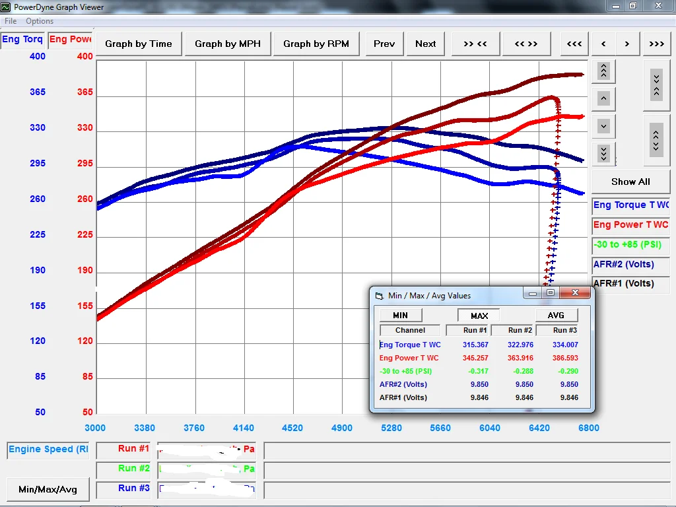Click the triple down-chevron scroll button
The width and height of the screenshot is (676, 507).
[x=603, y=154]
